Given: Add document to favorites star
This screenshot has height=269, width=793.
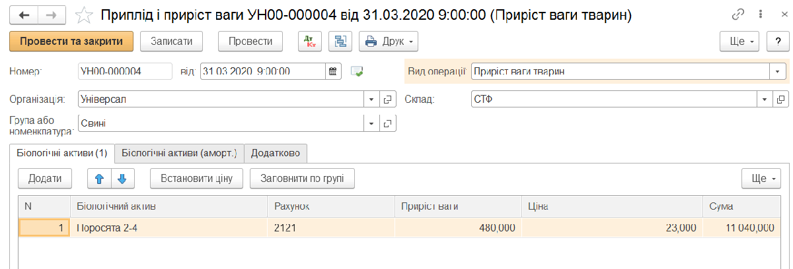Looking at the screenshot, I should [x=85, y=16].
